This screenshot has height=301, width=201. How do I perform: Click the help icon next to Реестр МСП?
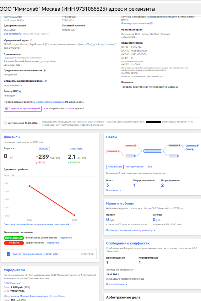click(x=20, y=91)
